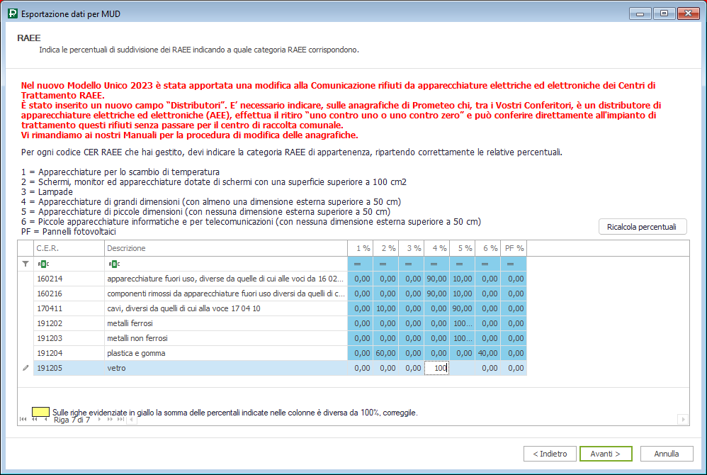
Task: Sort by C.E.R. column header
Action: click(69, 248)
